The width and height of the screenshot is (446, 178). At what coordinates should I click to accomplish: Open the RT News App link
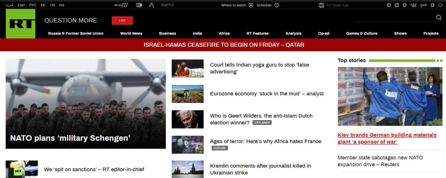(338, 5)
